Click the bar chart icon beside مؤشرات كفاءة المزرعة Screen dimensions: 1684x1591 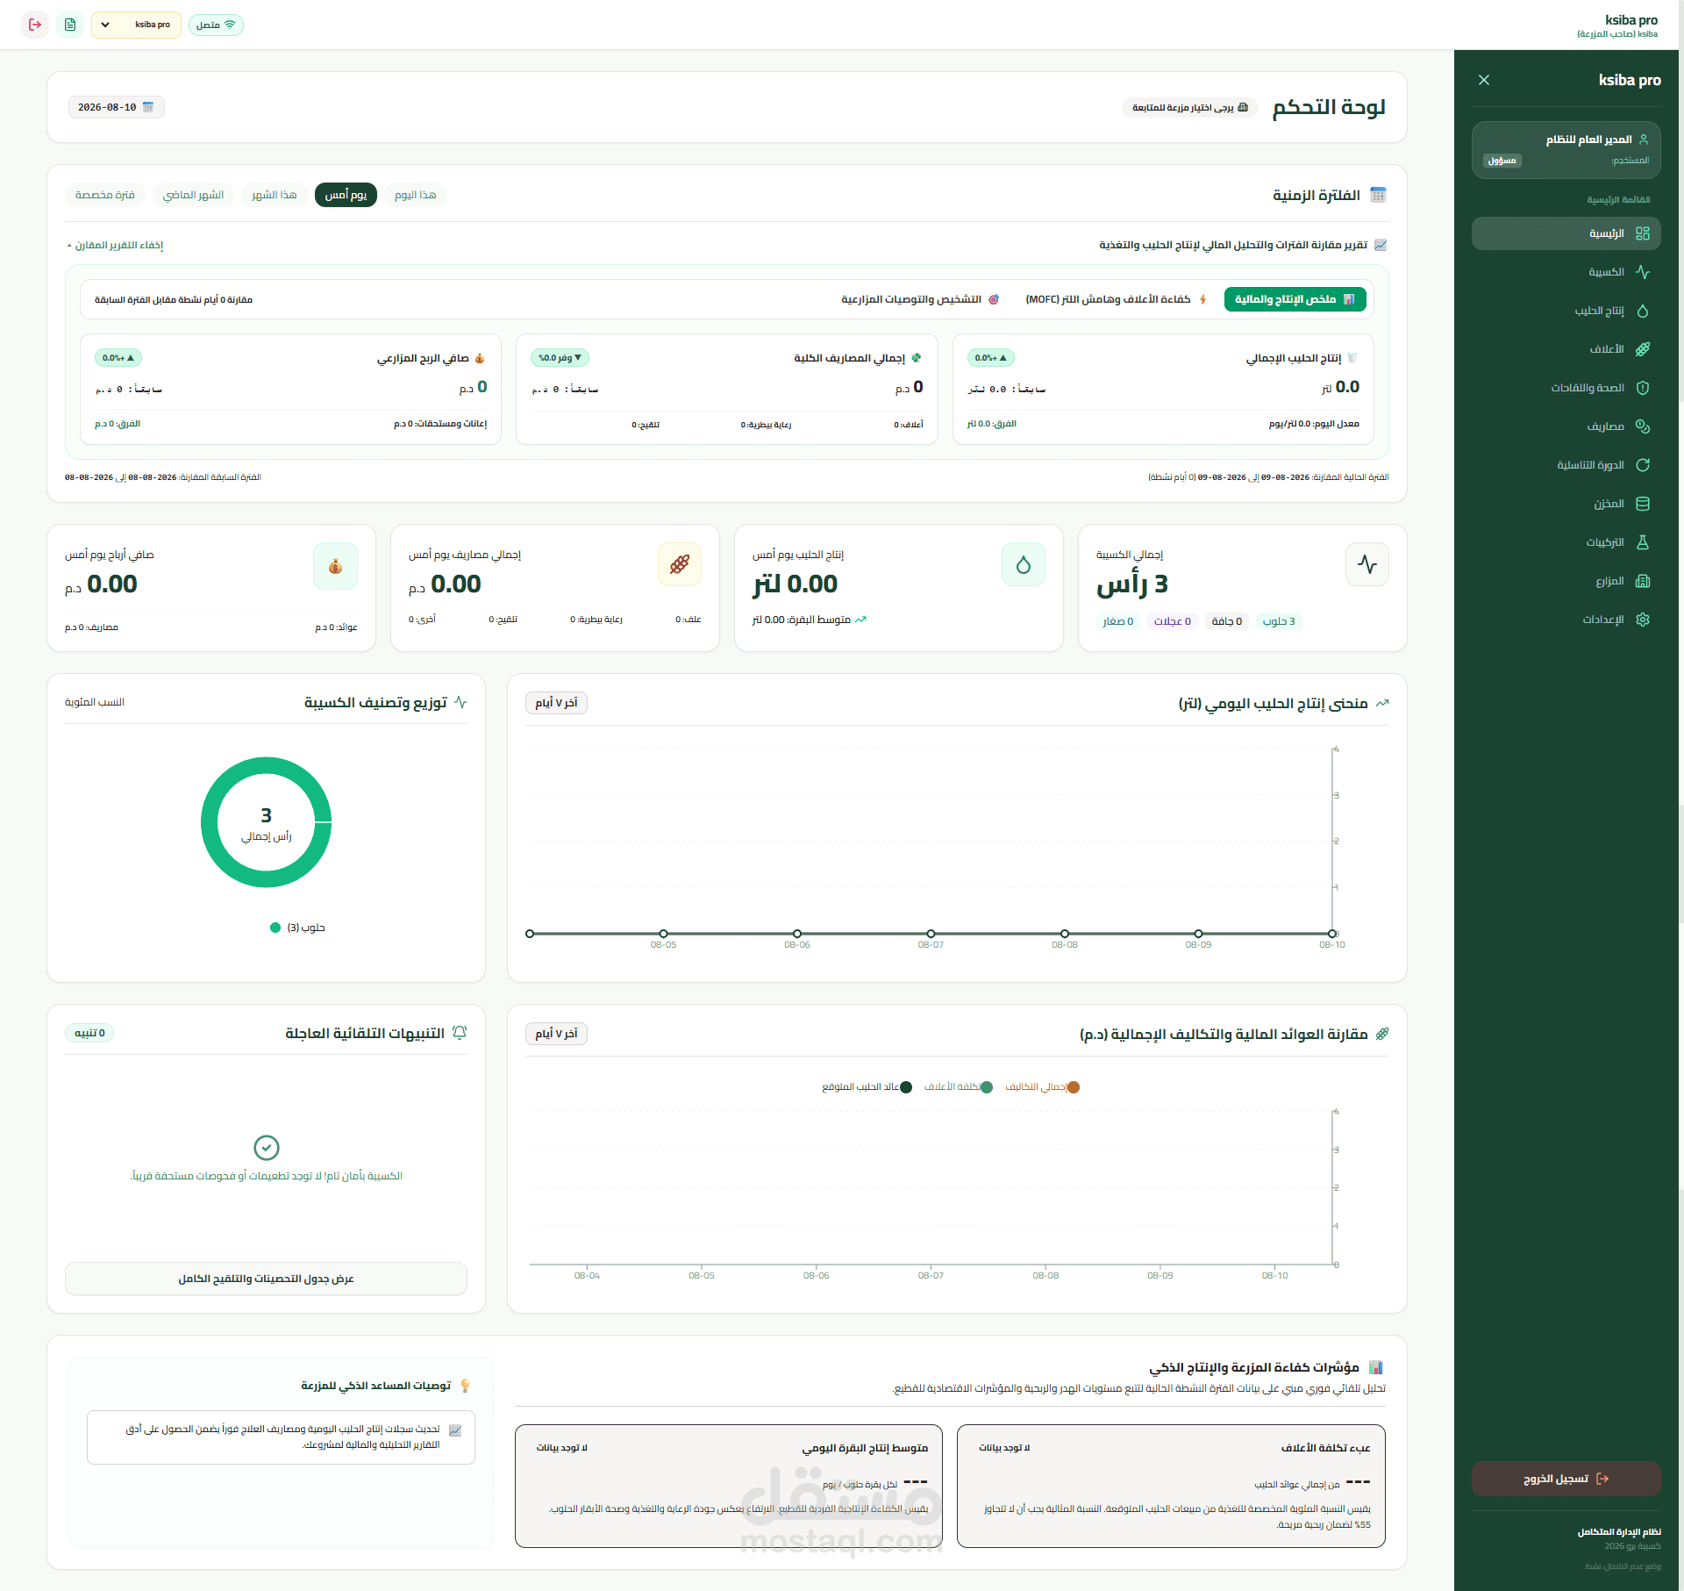pos(1376,1367)
